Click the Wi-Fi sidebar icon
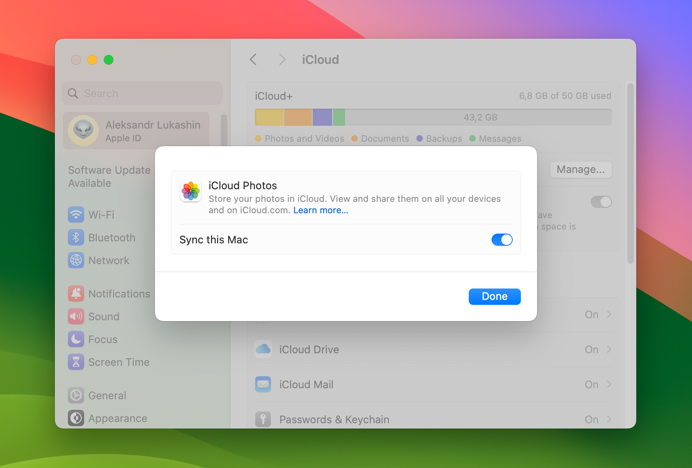Viewport: 692px width, 468px height. (76, 214)
